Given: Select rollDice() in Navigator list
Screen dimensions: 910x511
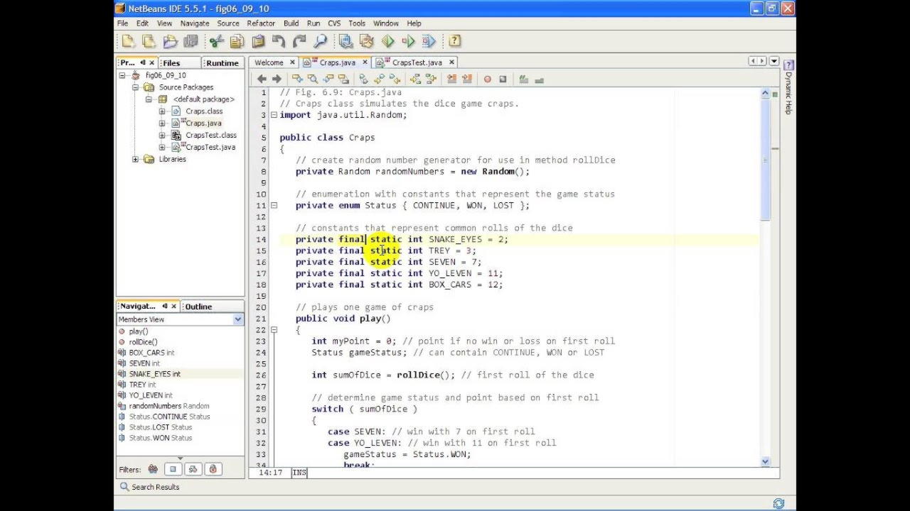Looking at the screenshot, I should coord(143,342).
